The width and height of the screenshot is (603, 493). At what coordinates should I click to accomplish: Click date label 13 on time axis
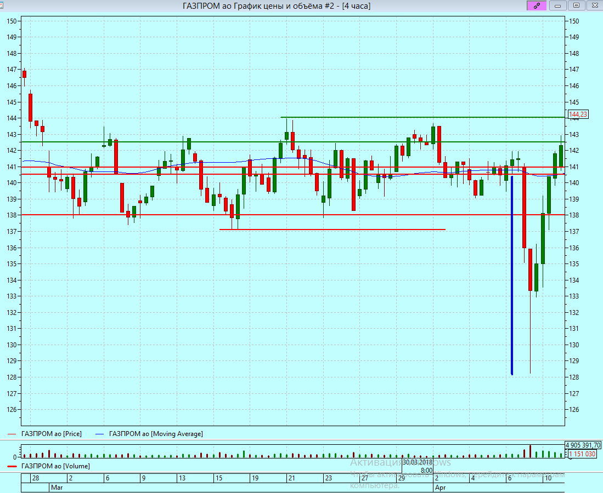click(x=182, y=478)
